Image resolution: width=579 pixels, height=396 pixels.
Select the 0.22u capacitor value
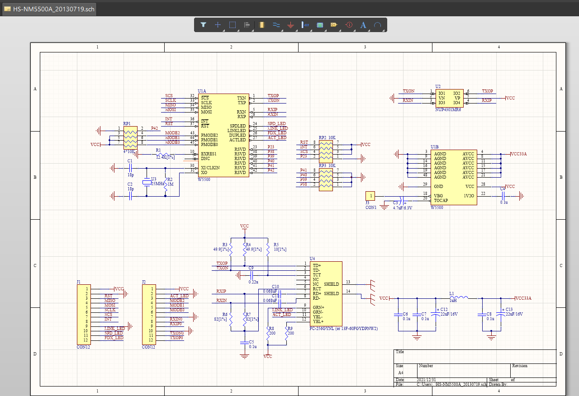[253, 282]
